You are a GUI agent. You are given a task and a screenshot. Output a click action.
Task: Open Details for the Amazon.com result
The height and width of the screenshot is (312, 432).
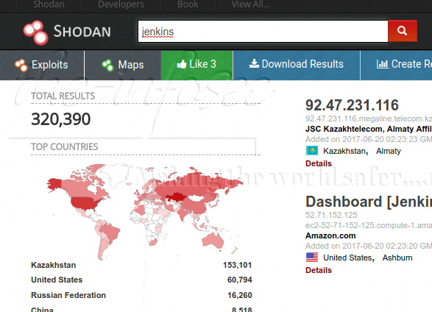coord(319,270)
